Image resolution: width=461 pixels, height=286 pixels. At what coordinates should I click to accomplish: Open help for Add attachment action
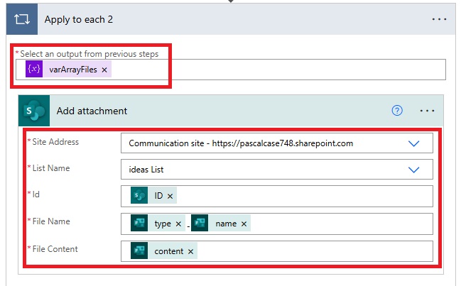397,111
